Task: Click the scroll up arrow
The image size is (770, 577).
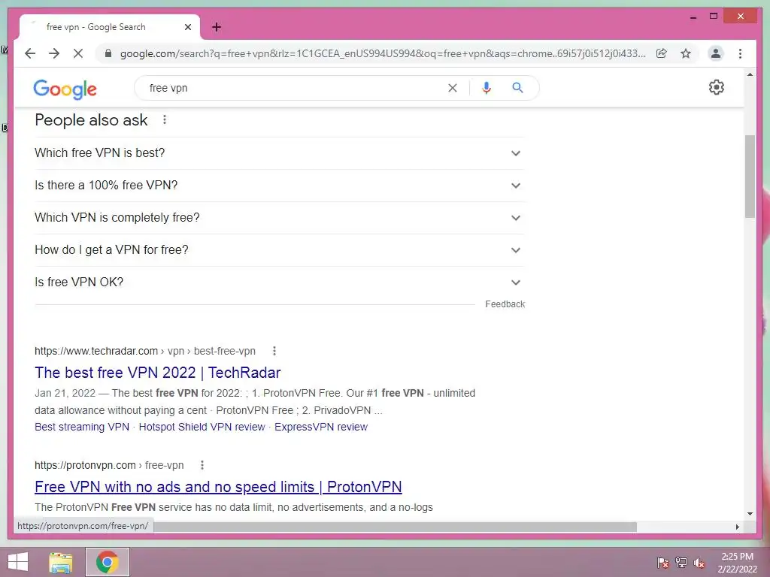Action: coord(750,74)
